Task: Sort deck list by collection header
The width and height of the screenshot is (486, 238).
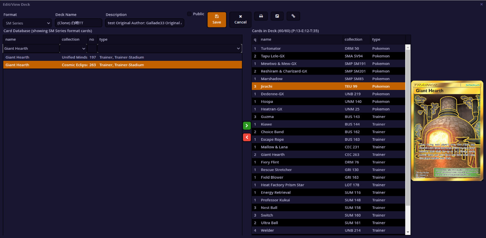Action: coord(356,39)
